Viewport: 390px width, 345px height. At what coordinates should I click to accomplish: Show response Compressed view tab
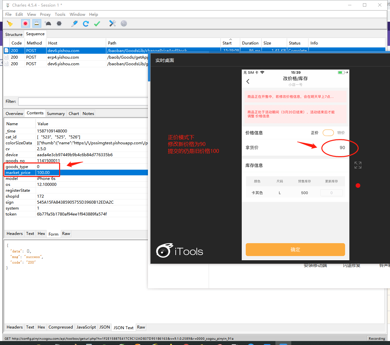(61, 327)
